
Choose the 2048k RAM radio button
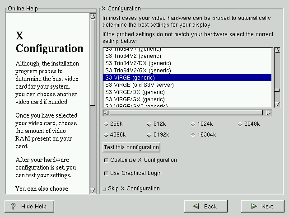pos(240,124)
